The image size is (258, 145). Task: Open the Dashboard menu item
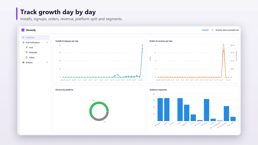coord(35,37)
